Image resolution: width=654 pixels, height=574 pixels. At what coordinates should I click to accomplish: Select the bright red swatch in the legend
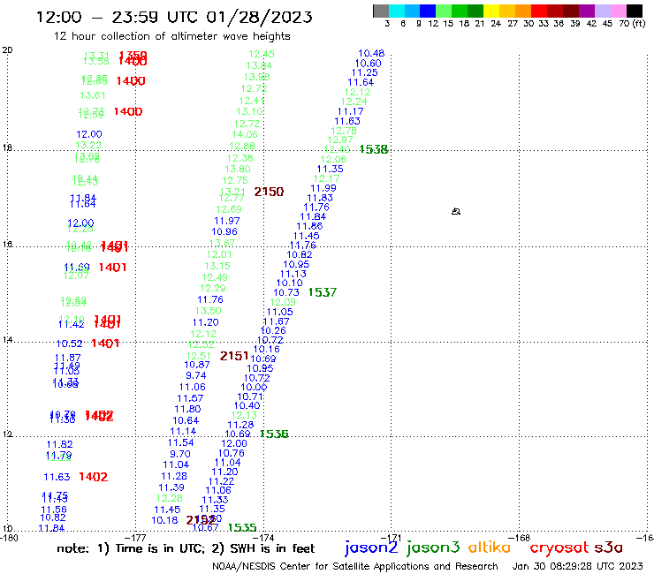(539, 11)
